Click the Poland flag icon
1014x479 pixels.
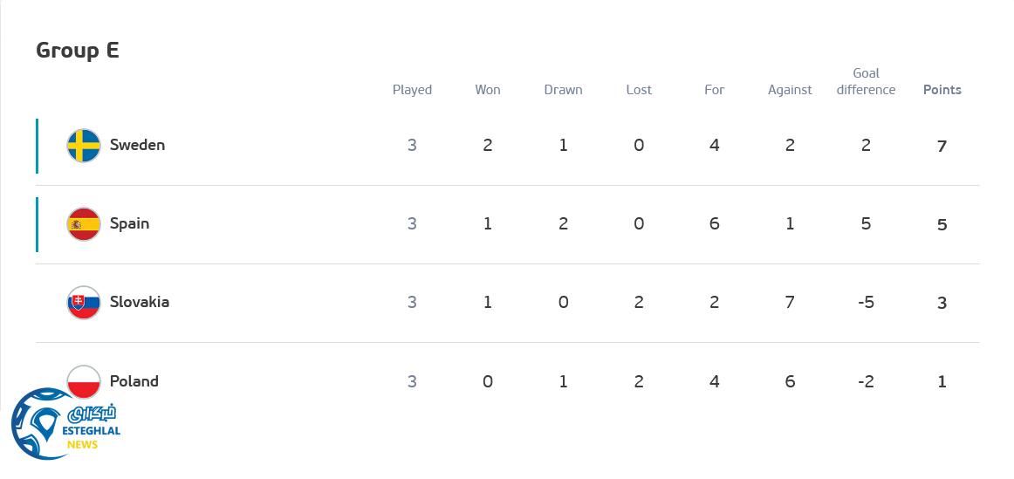point(84,379)
